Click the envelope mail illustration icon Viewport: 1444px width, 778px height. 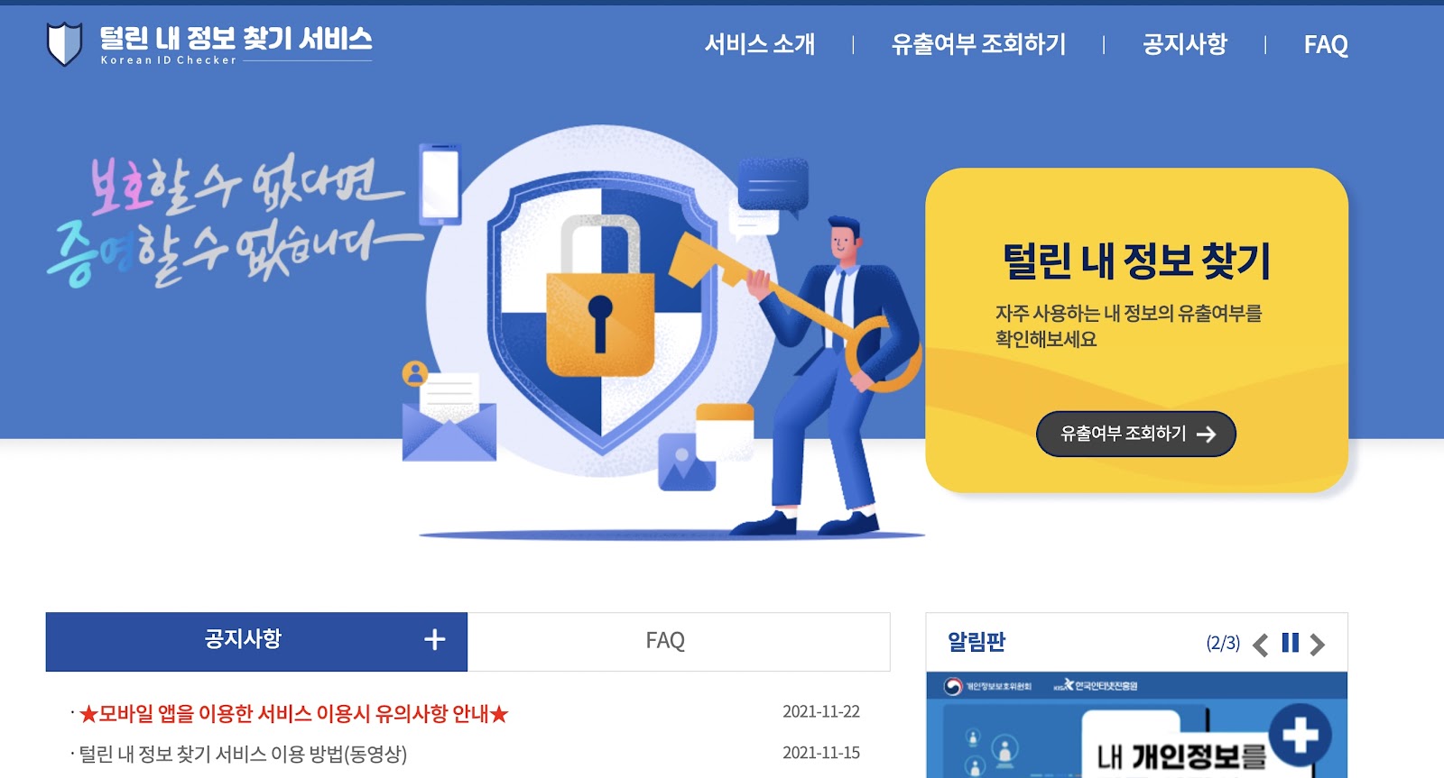tap(449, 417)
